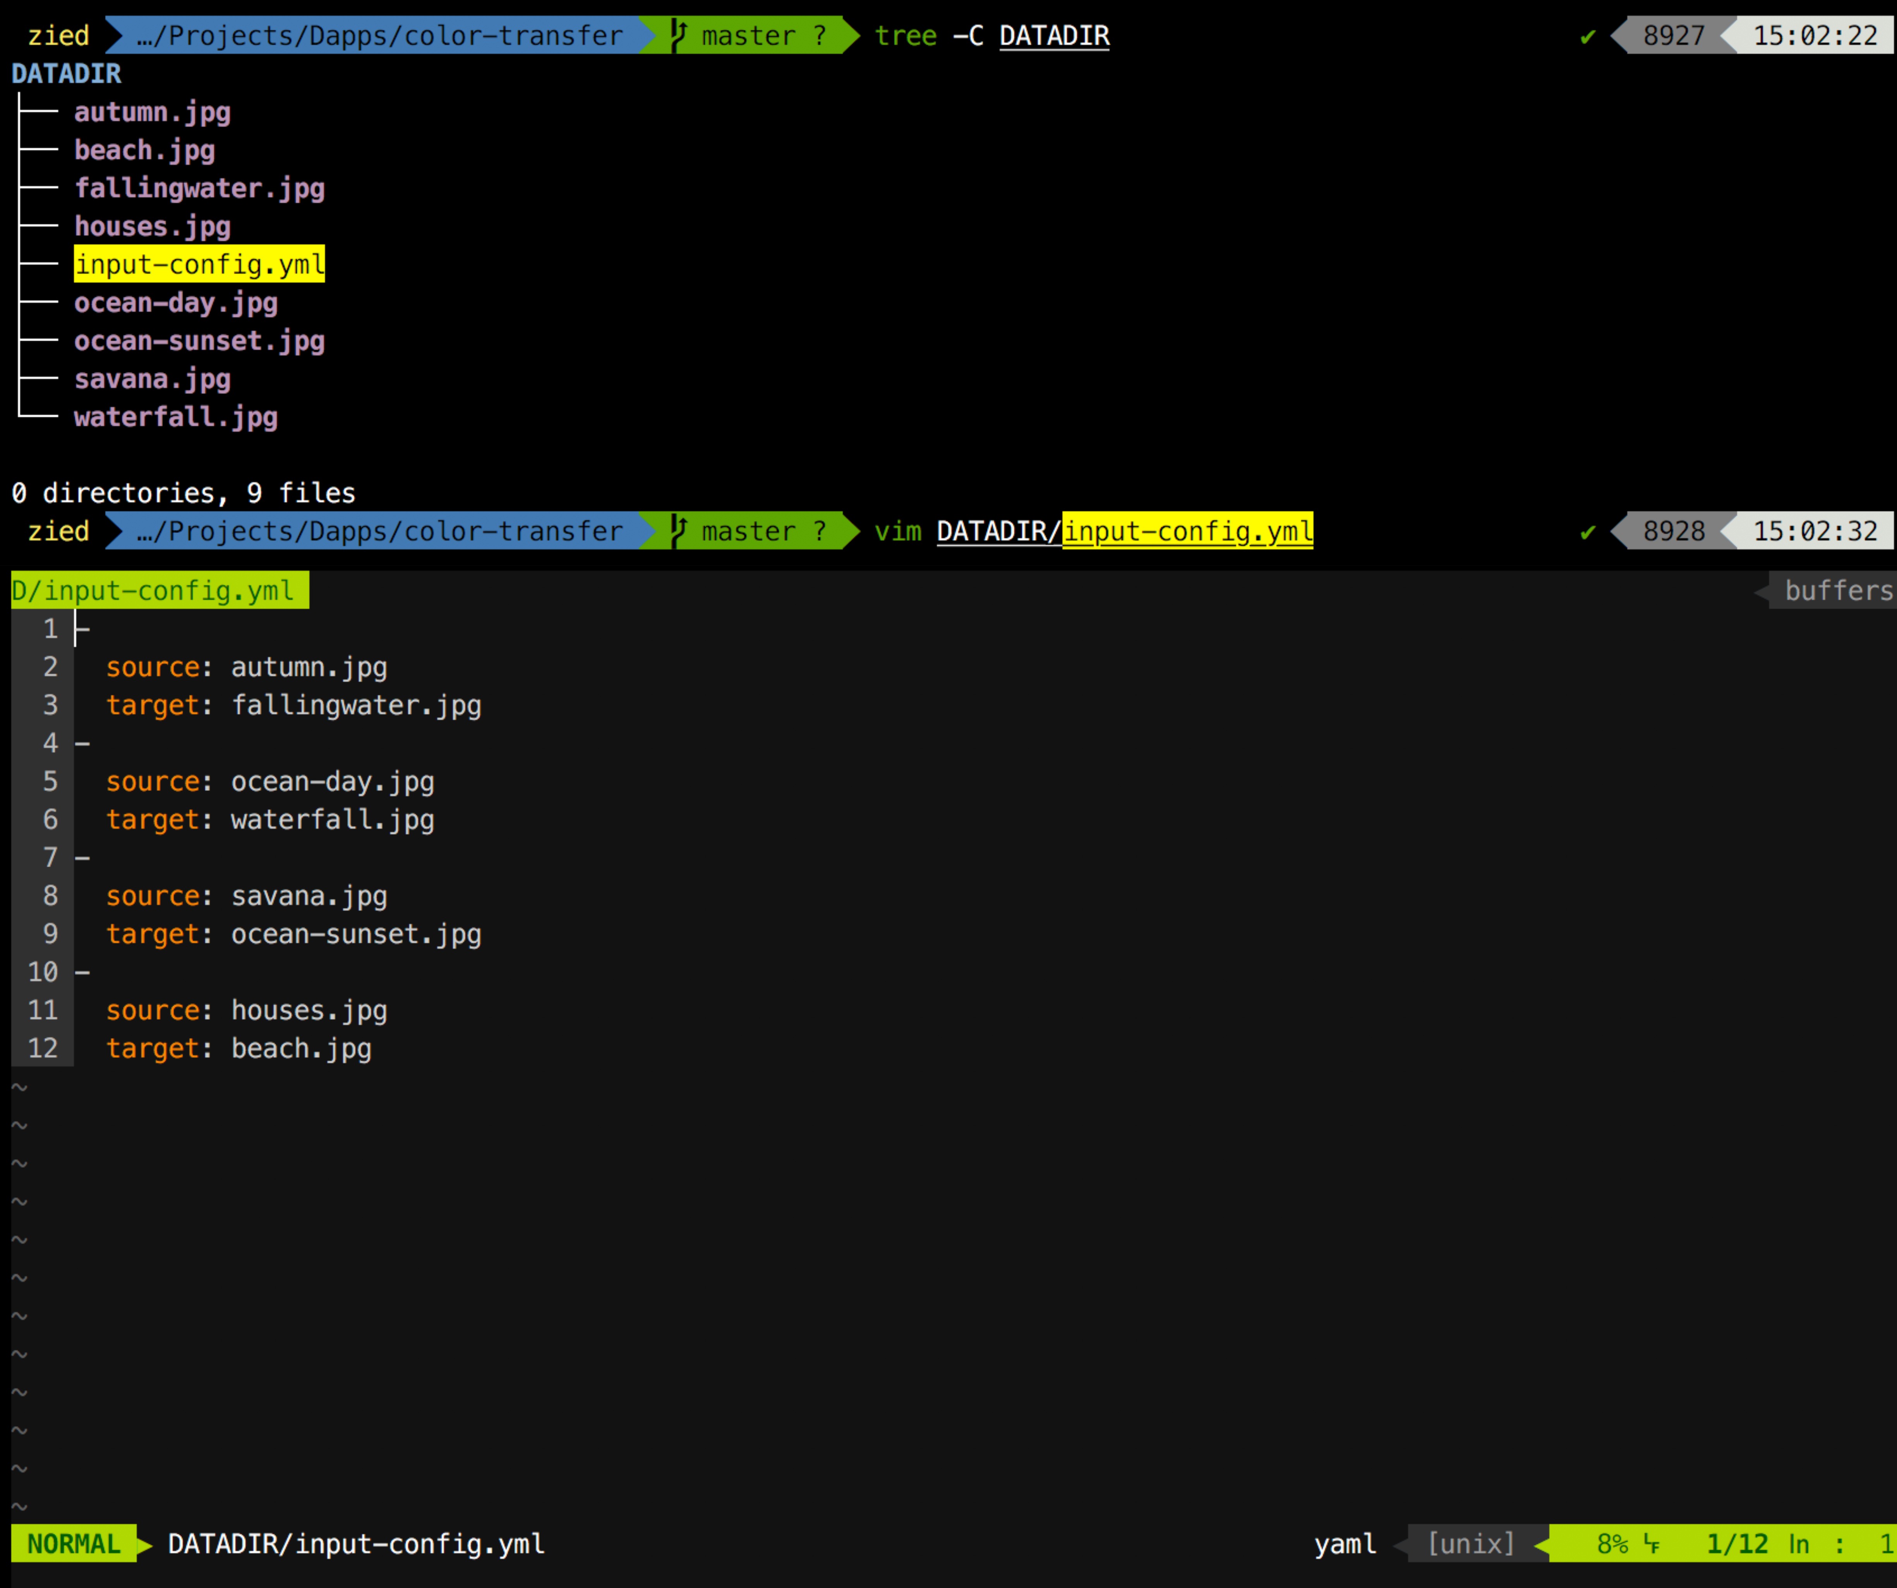This screenshot has height=1588, width=1897.
Task: Click autumn.jpg in the tree listing
Action: click(152, 112)
